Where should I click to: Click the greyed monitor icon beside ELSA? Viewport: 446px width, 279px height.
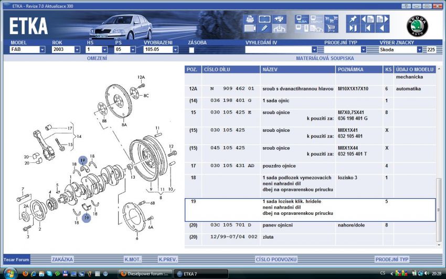tap(316, 19)
